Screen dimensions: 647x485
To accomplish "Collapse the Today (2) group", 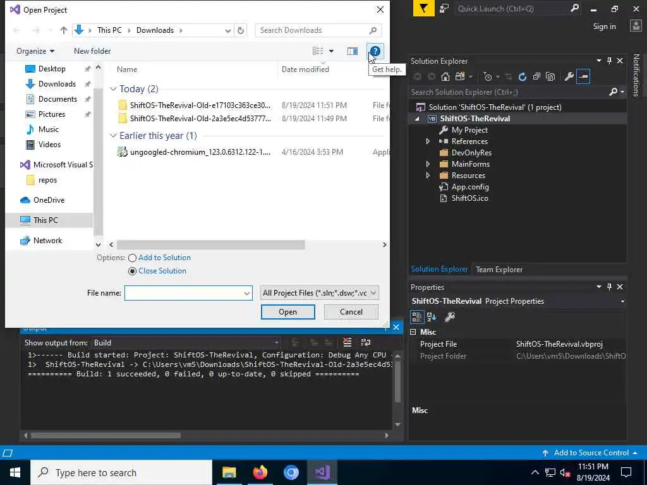I will pyautogui.click(x=113, y=89).
